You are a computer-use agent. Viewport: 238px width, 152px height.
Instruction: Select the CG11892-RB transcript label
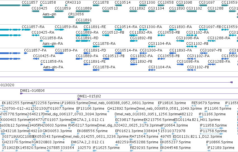click(141, 38)
